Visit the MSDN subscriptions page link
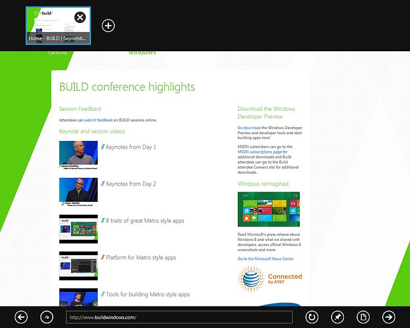 [x=259, y=152]
